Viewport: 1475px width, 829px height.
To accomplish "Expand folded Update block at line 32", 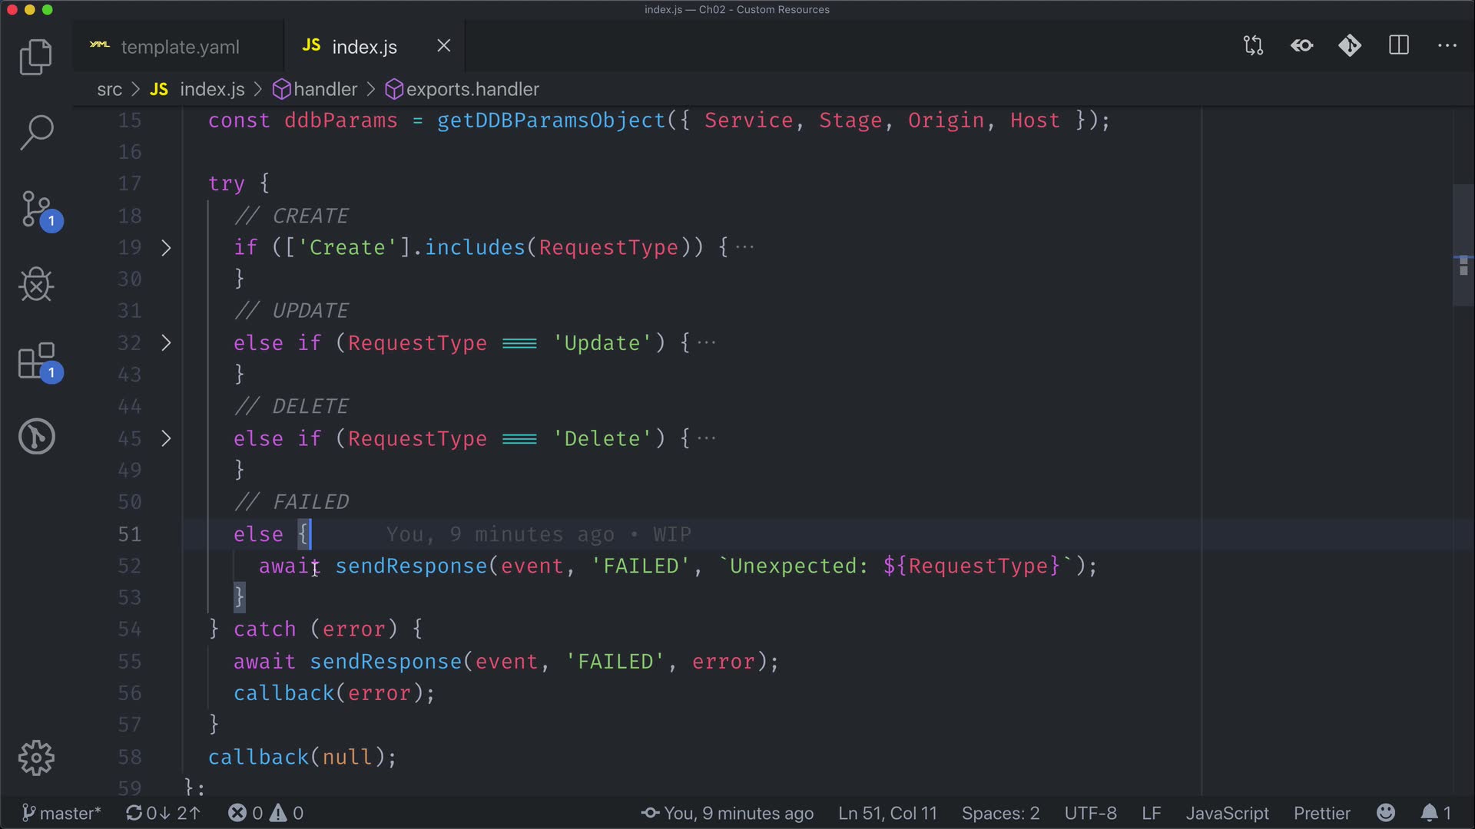I will coord(166,343).
